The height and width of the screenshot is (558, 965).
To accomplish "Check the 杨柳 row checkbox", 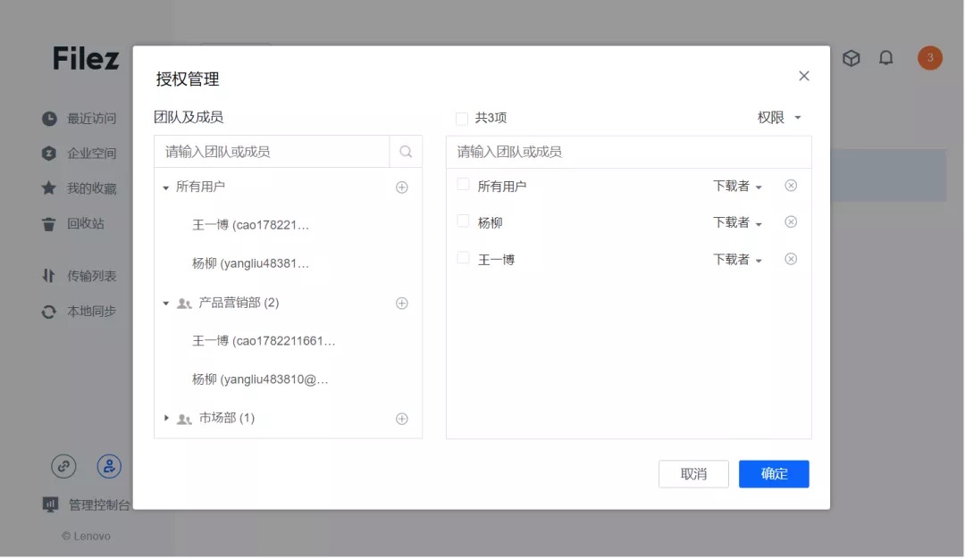I will (x=463, y=221).
